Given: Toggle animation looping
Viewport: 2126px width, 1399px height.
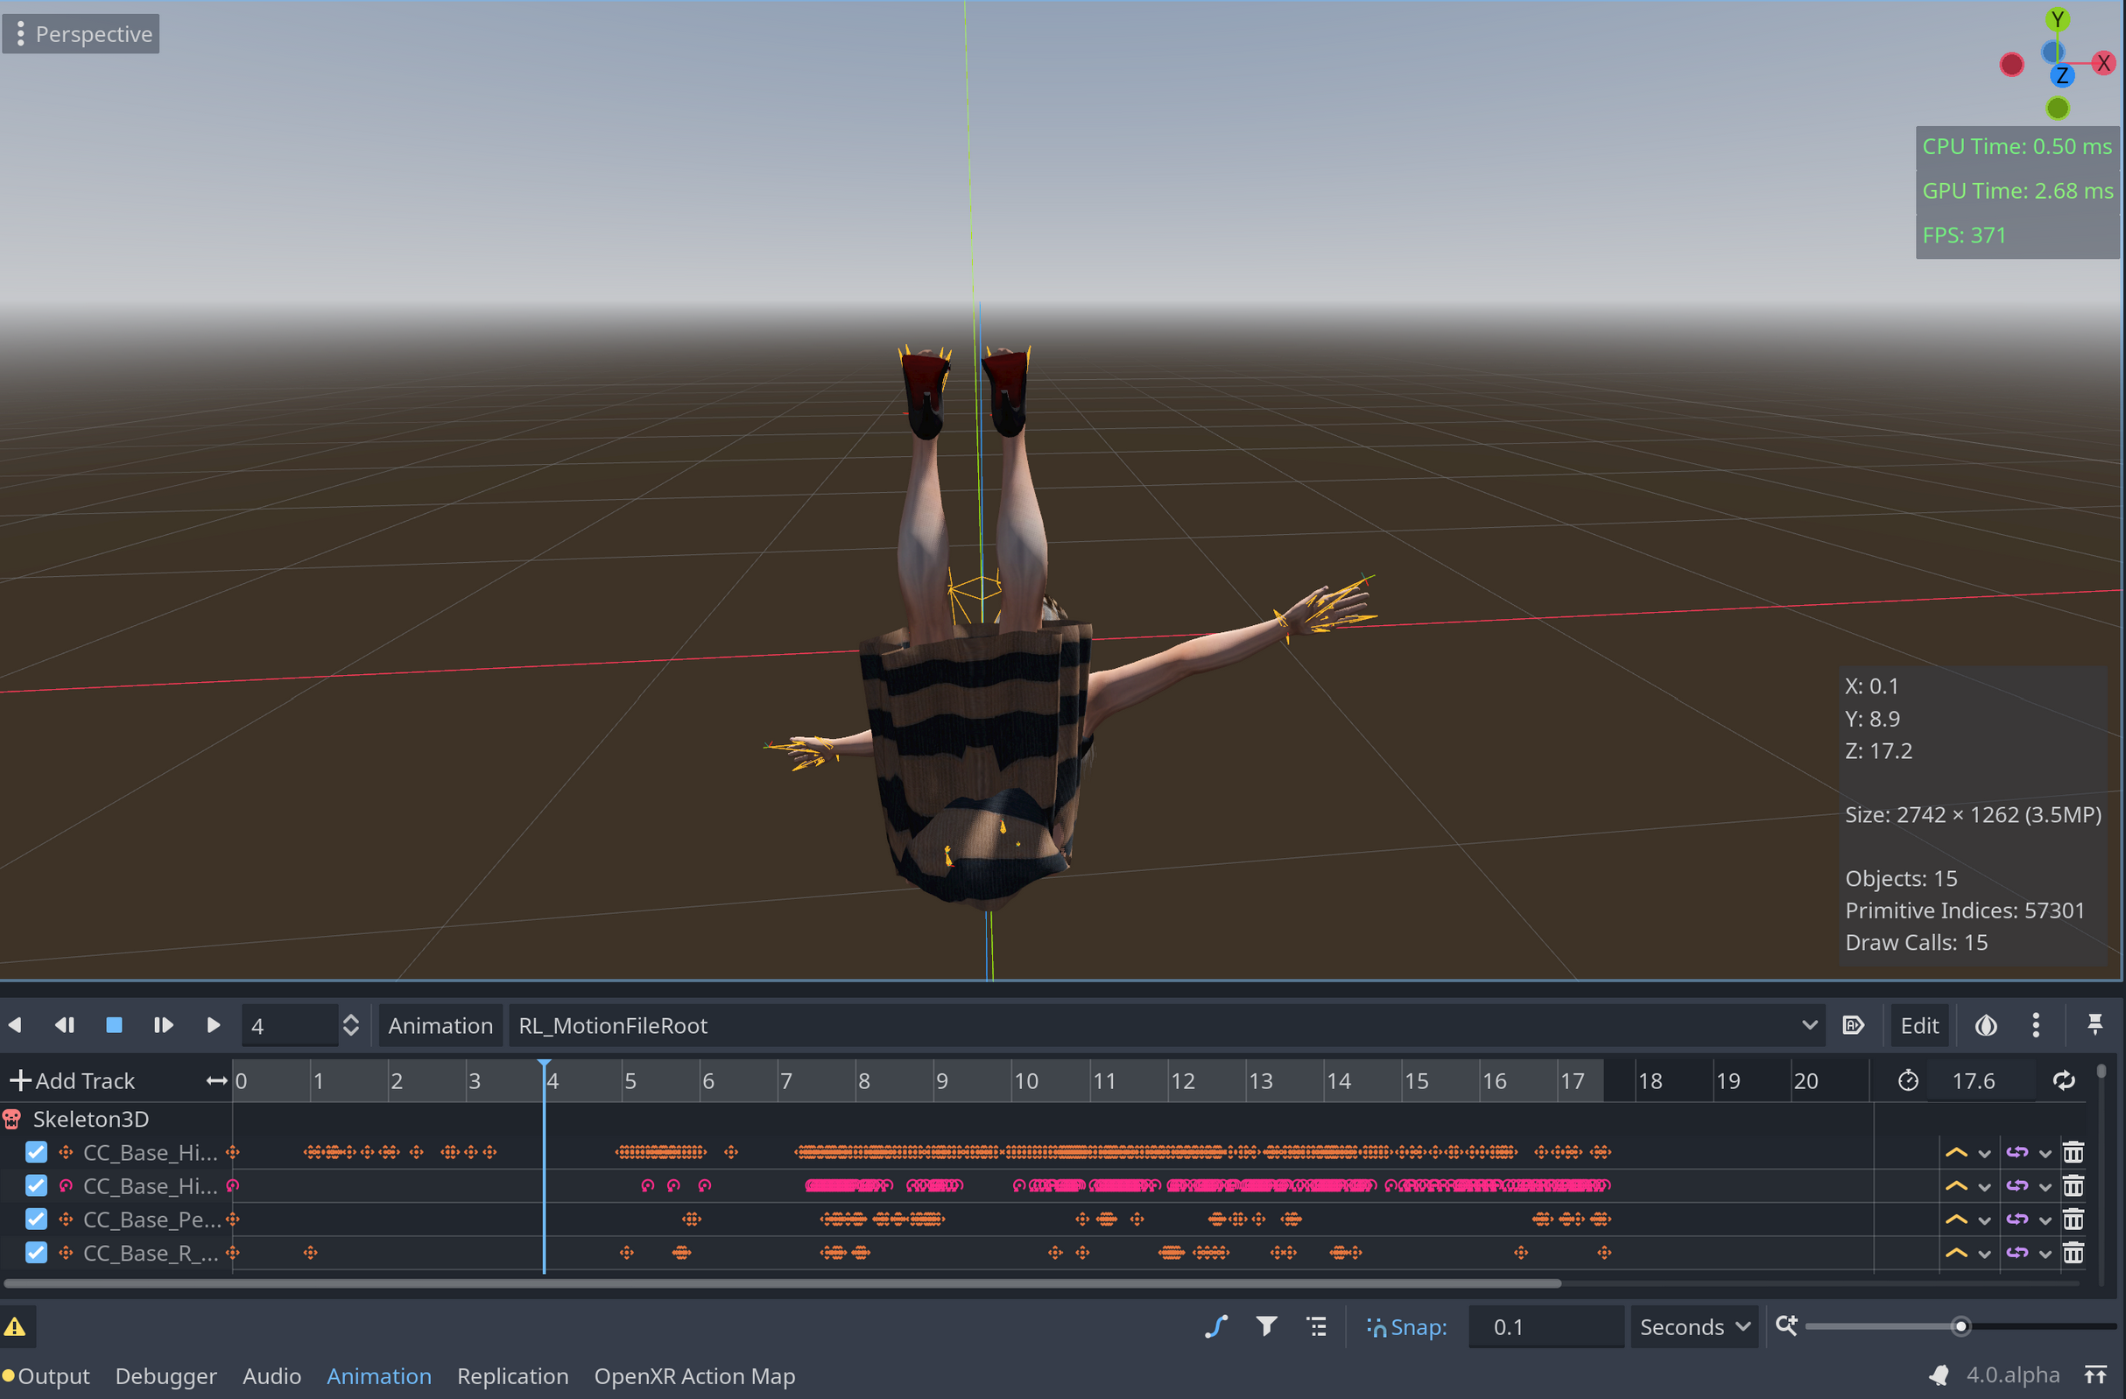Looking at the screenshot, I should pyautogui.click(x=2064, y=1080).
